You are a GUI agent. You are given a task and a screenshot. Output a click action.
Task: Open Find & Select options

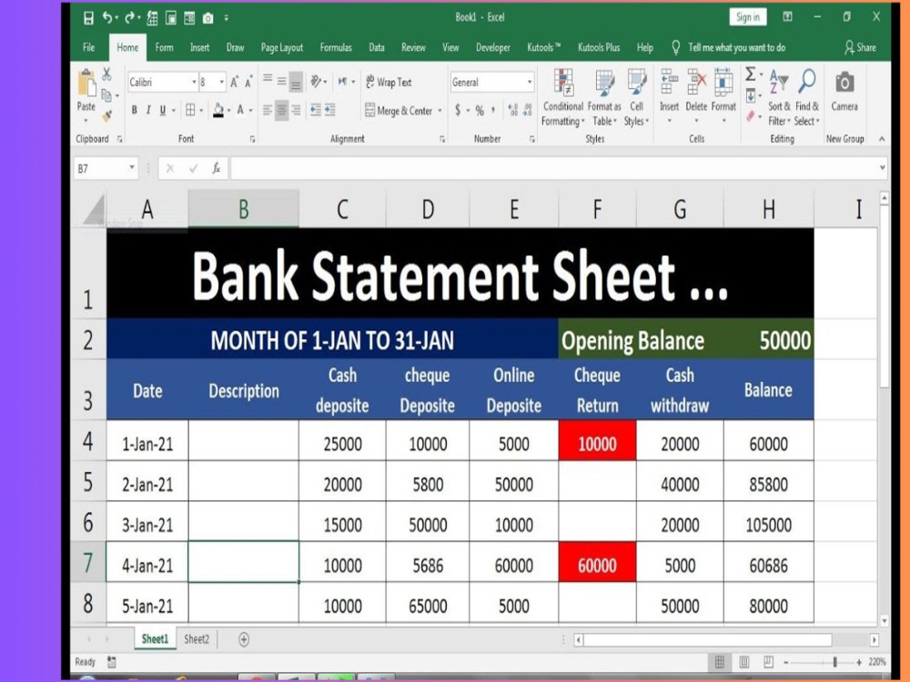(807, 97)
